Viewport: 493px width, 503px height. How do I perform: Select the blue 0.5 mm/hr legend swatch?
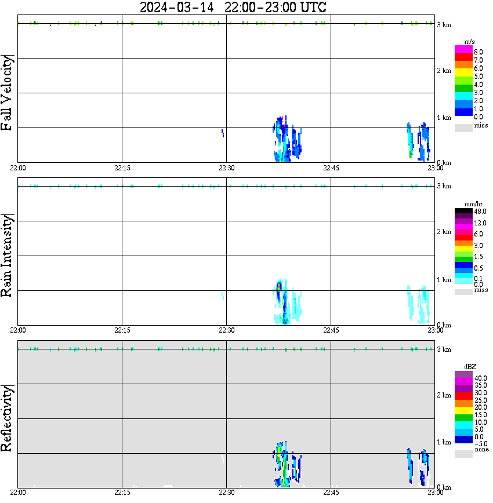point(463,265)
